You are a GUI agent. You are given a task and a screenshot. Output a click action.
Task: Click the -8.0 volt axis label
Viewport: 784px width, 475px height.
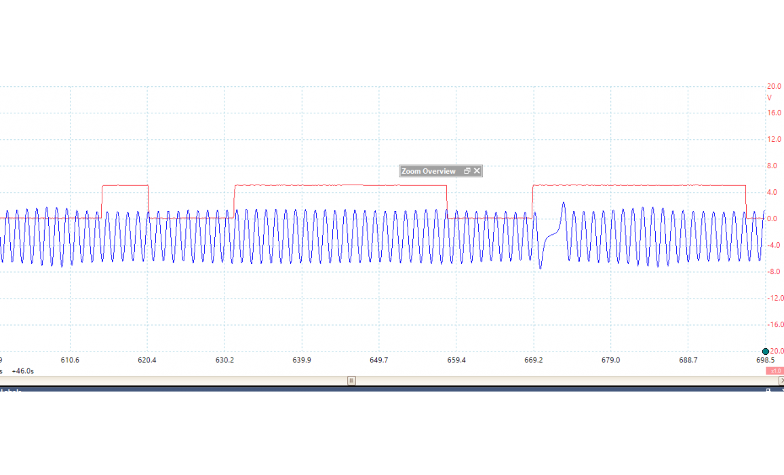click(x=773, y=272)
